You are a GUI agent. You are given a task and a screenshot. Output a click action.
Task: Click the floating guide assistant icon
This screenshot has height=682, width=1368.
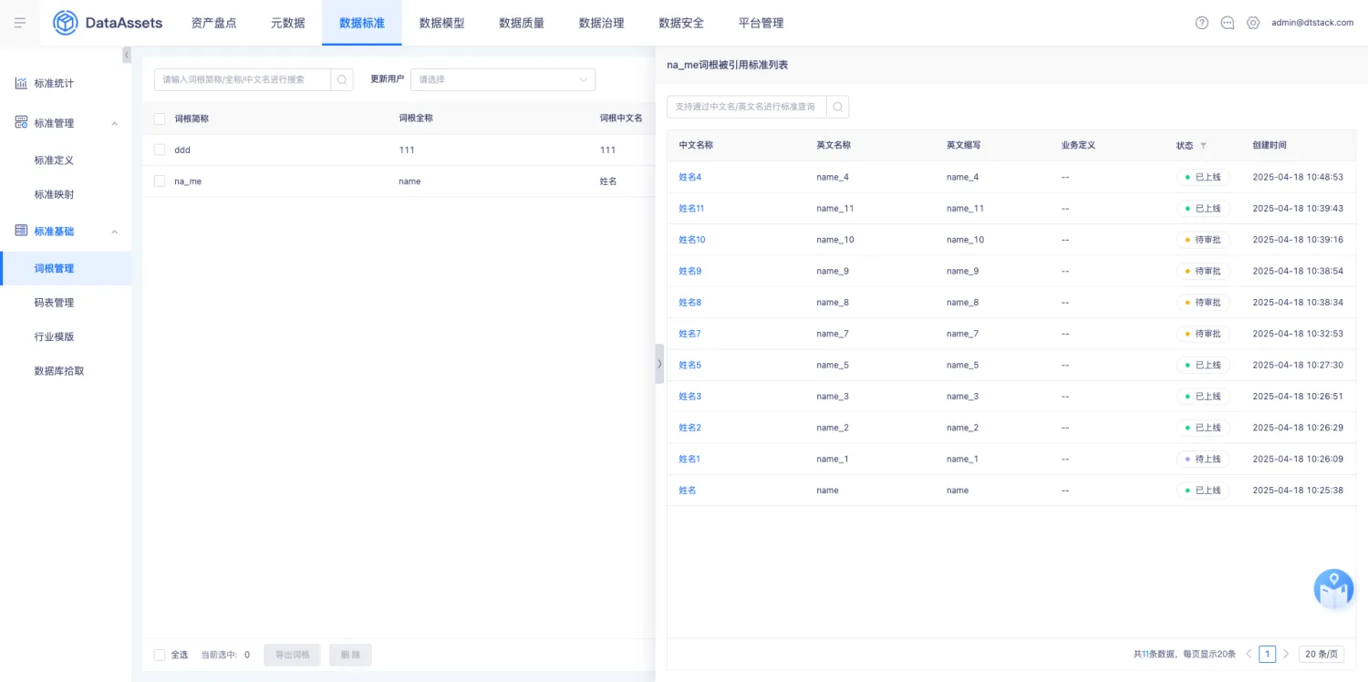[1333, 589]
